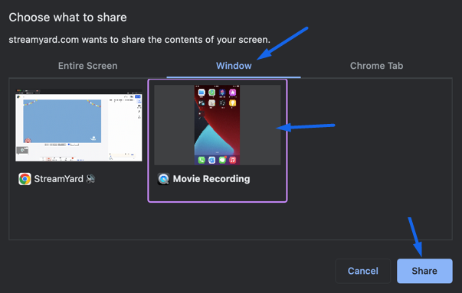Screen dimensions: 462x293
Task: Click the QuickTime icon beside Movie Recording
Action: pos(163,179)
